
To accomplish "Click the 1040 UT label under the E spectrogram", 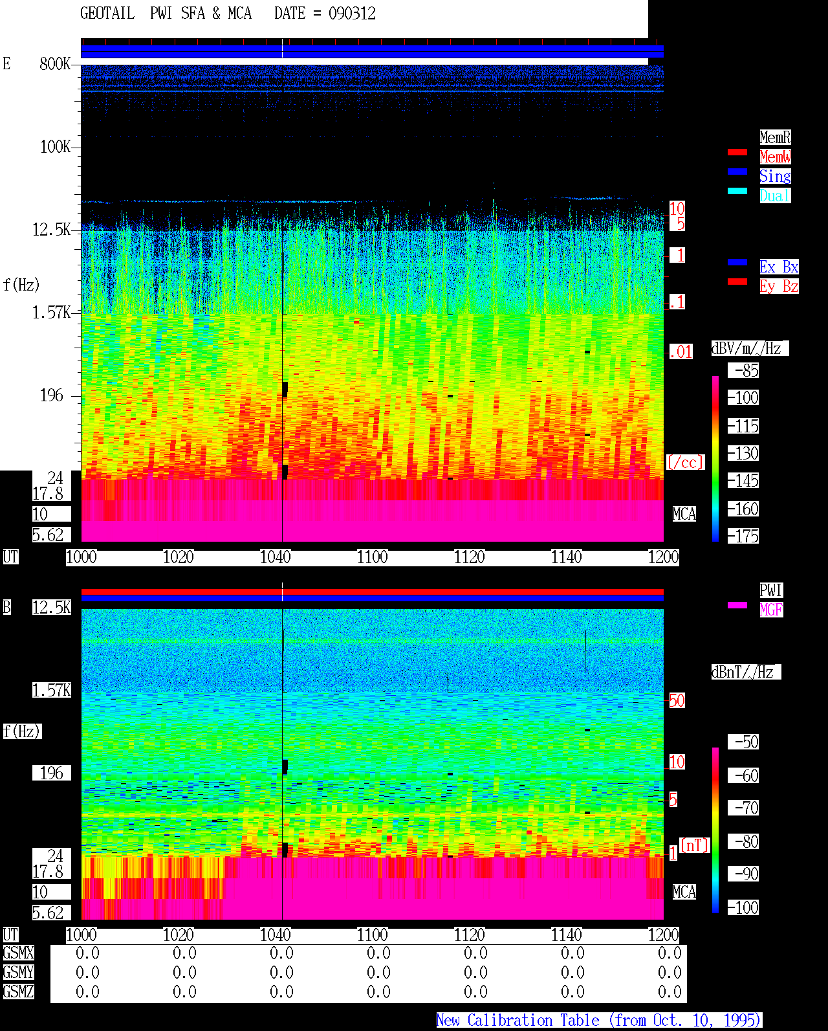I will (x=276, y=557).
